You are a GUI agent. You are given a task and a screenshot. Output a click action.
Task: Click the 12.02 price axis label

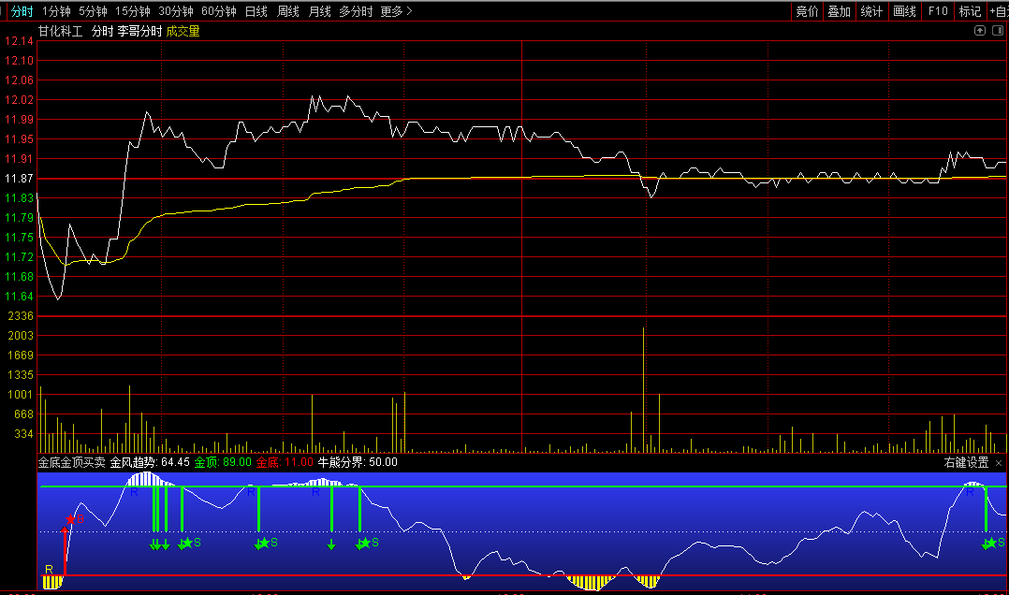pyautogui.click(x=19, y=100)
